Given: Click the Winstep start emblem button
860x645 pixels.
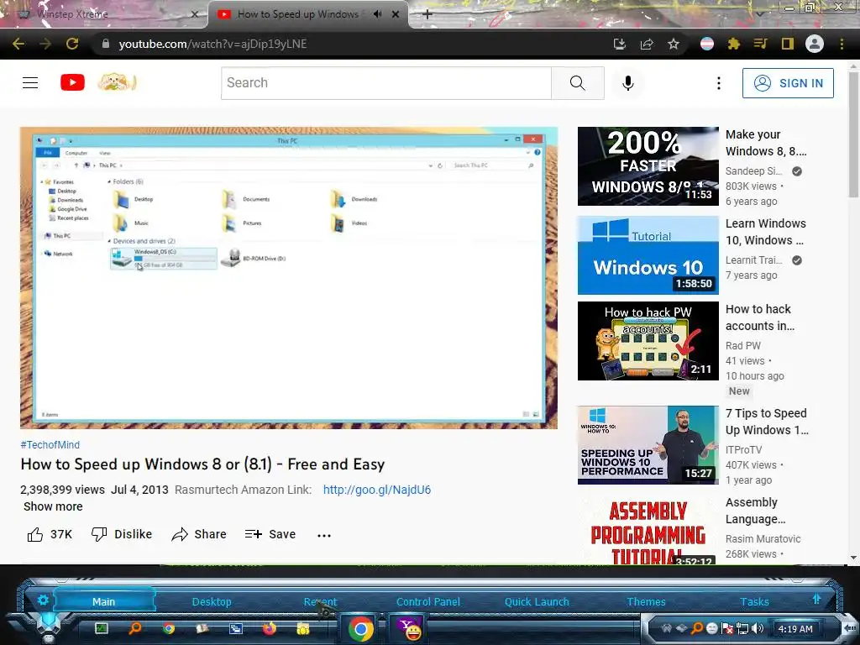Looking at the screenshot, I should (x=49, y=625).
